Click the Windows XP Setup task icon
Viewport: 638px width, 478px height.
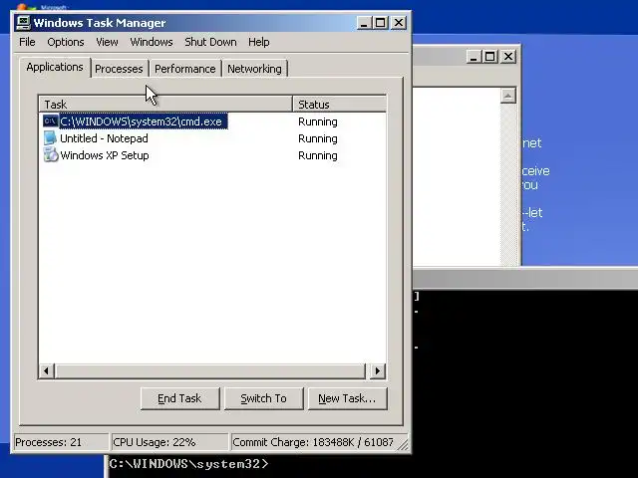(51, 155)
